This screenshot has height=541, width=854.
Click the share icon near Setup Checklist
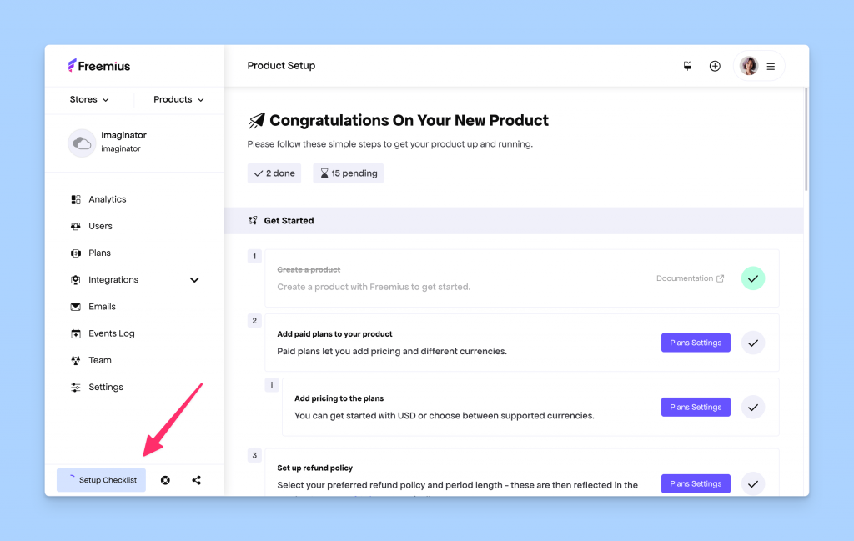196,479
